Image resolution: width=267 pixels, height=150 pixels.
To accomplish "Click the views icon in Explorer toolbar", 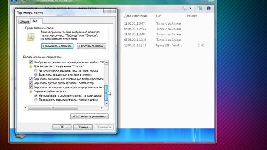I will [x=185, y=8].
